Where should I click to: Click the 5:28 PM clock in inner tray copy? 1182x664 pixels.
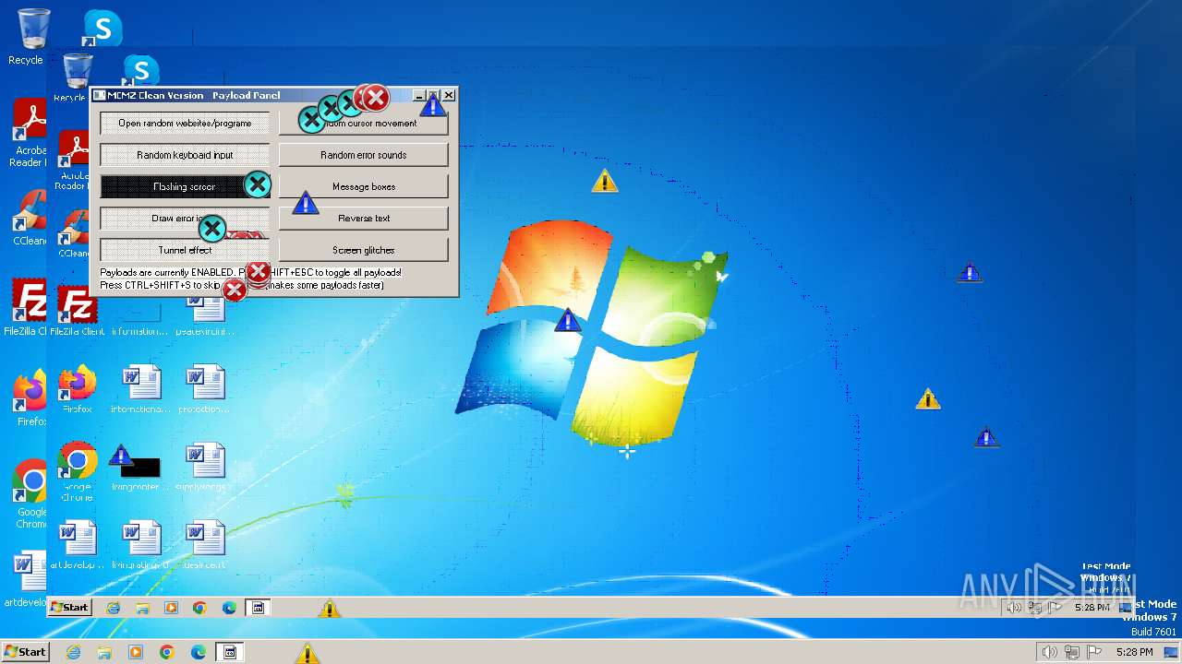pos(1092,608)
